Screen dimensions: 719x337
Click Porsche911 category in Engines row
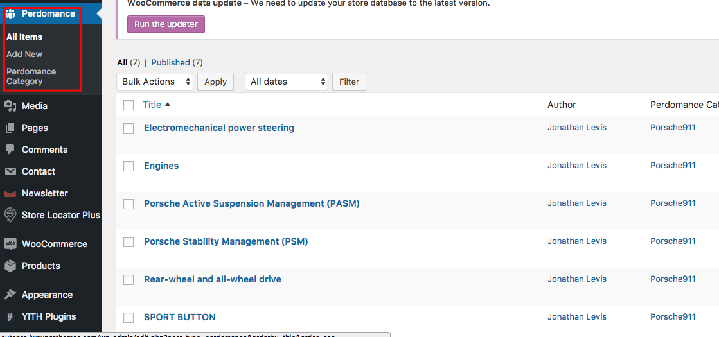[673, 166]
